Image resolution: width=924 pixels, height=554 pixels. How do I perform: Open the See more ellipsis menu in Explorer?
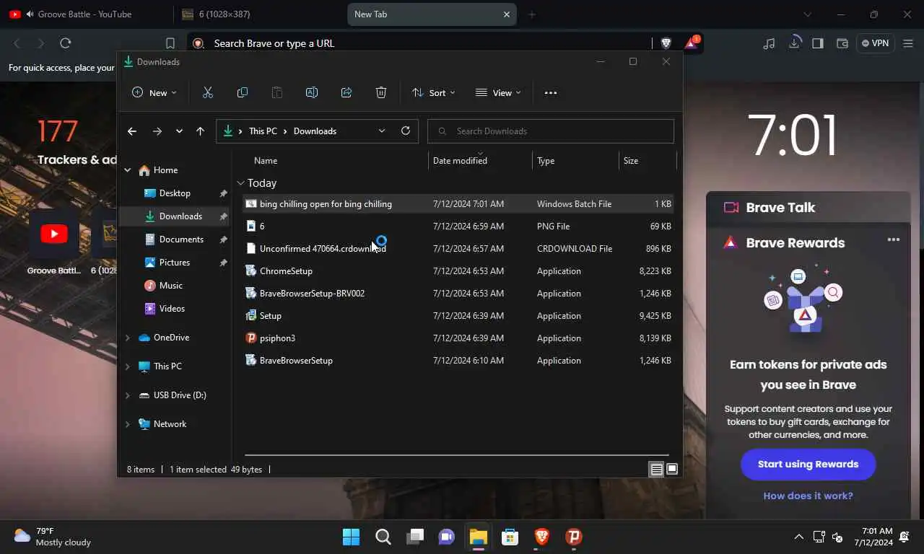[551, 92]
